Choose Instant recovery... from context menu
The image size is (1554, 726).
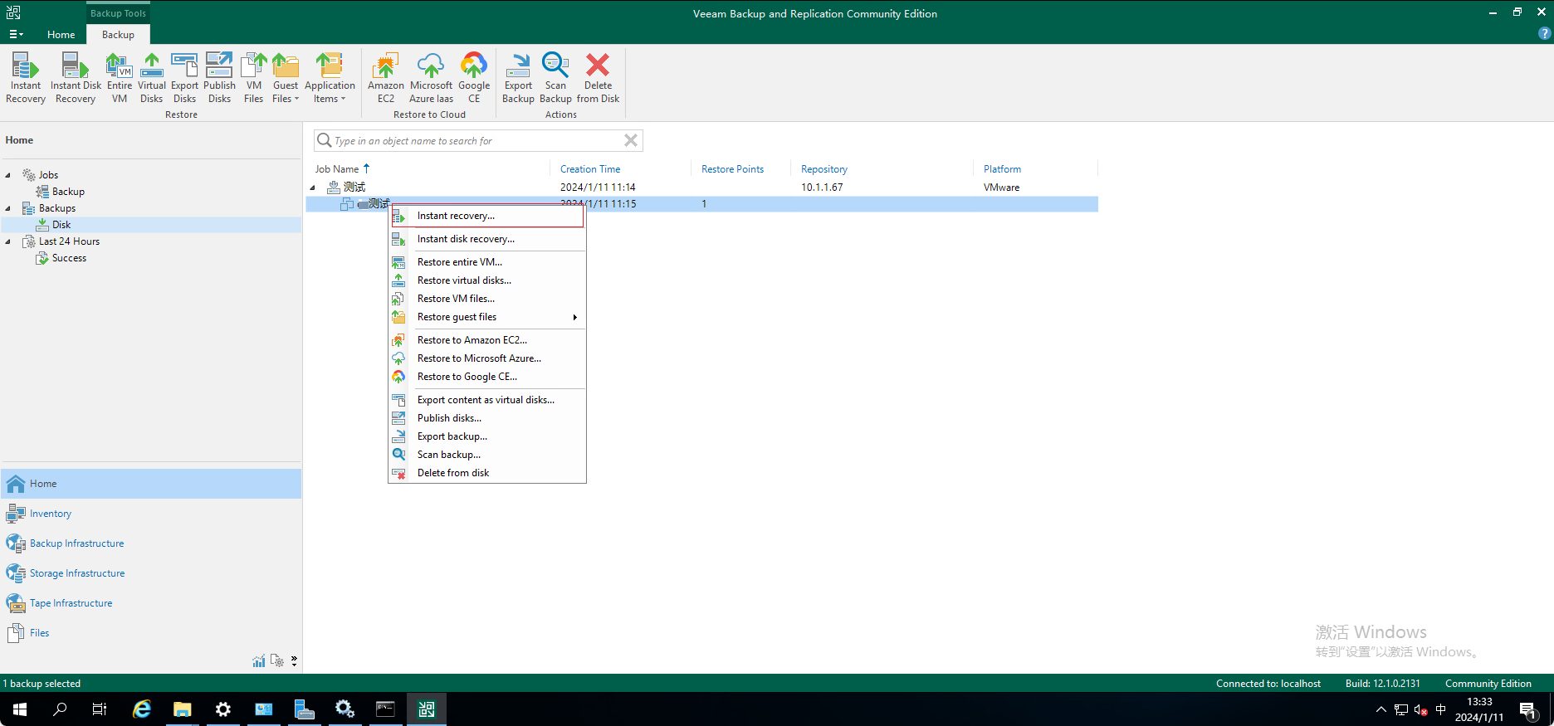pyautogui.click(x=488, y=216)
